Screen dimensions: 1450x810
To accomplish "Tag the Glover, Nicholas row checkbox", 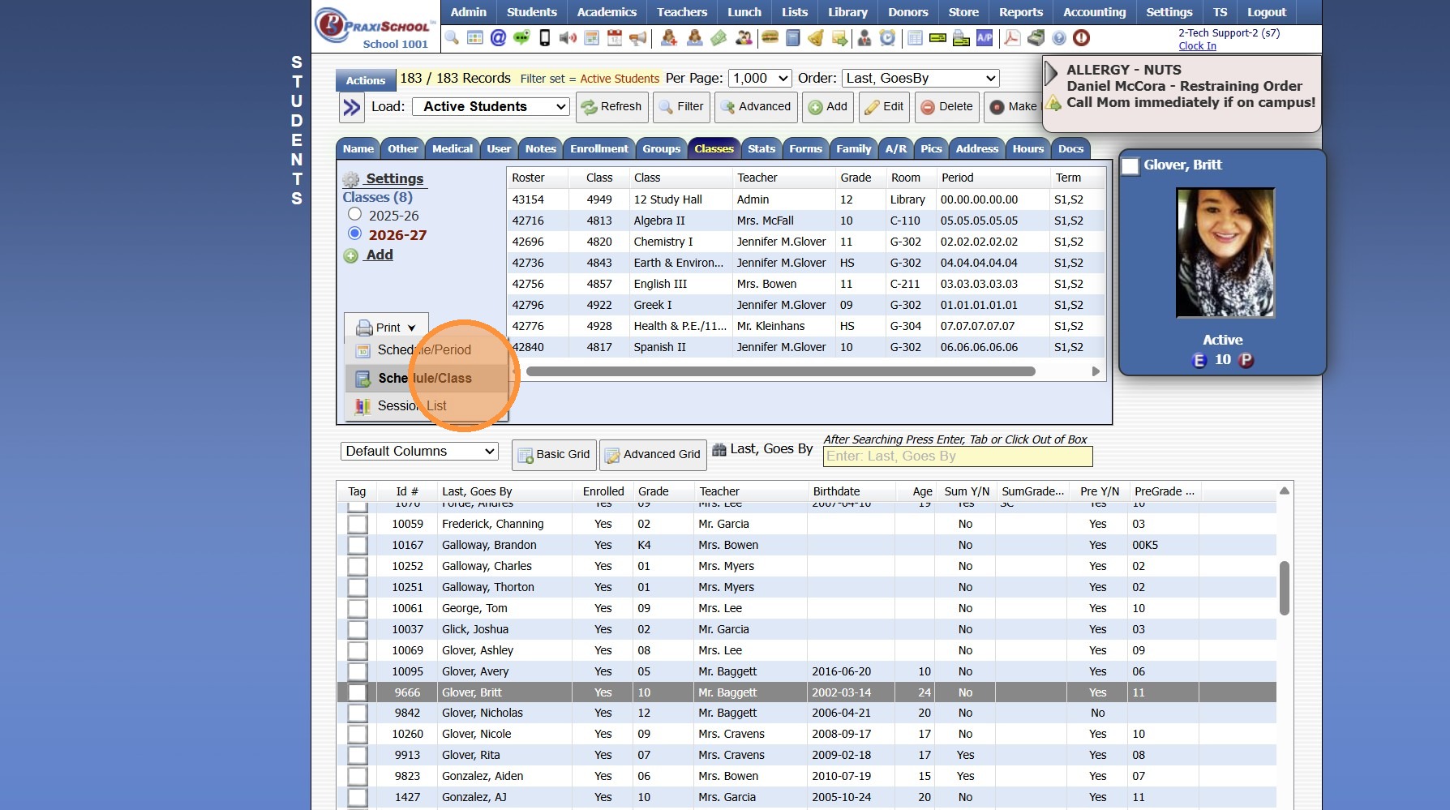I will [x=358, y=713].
